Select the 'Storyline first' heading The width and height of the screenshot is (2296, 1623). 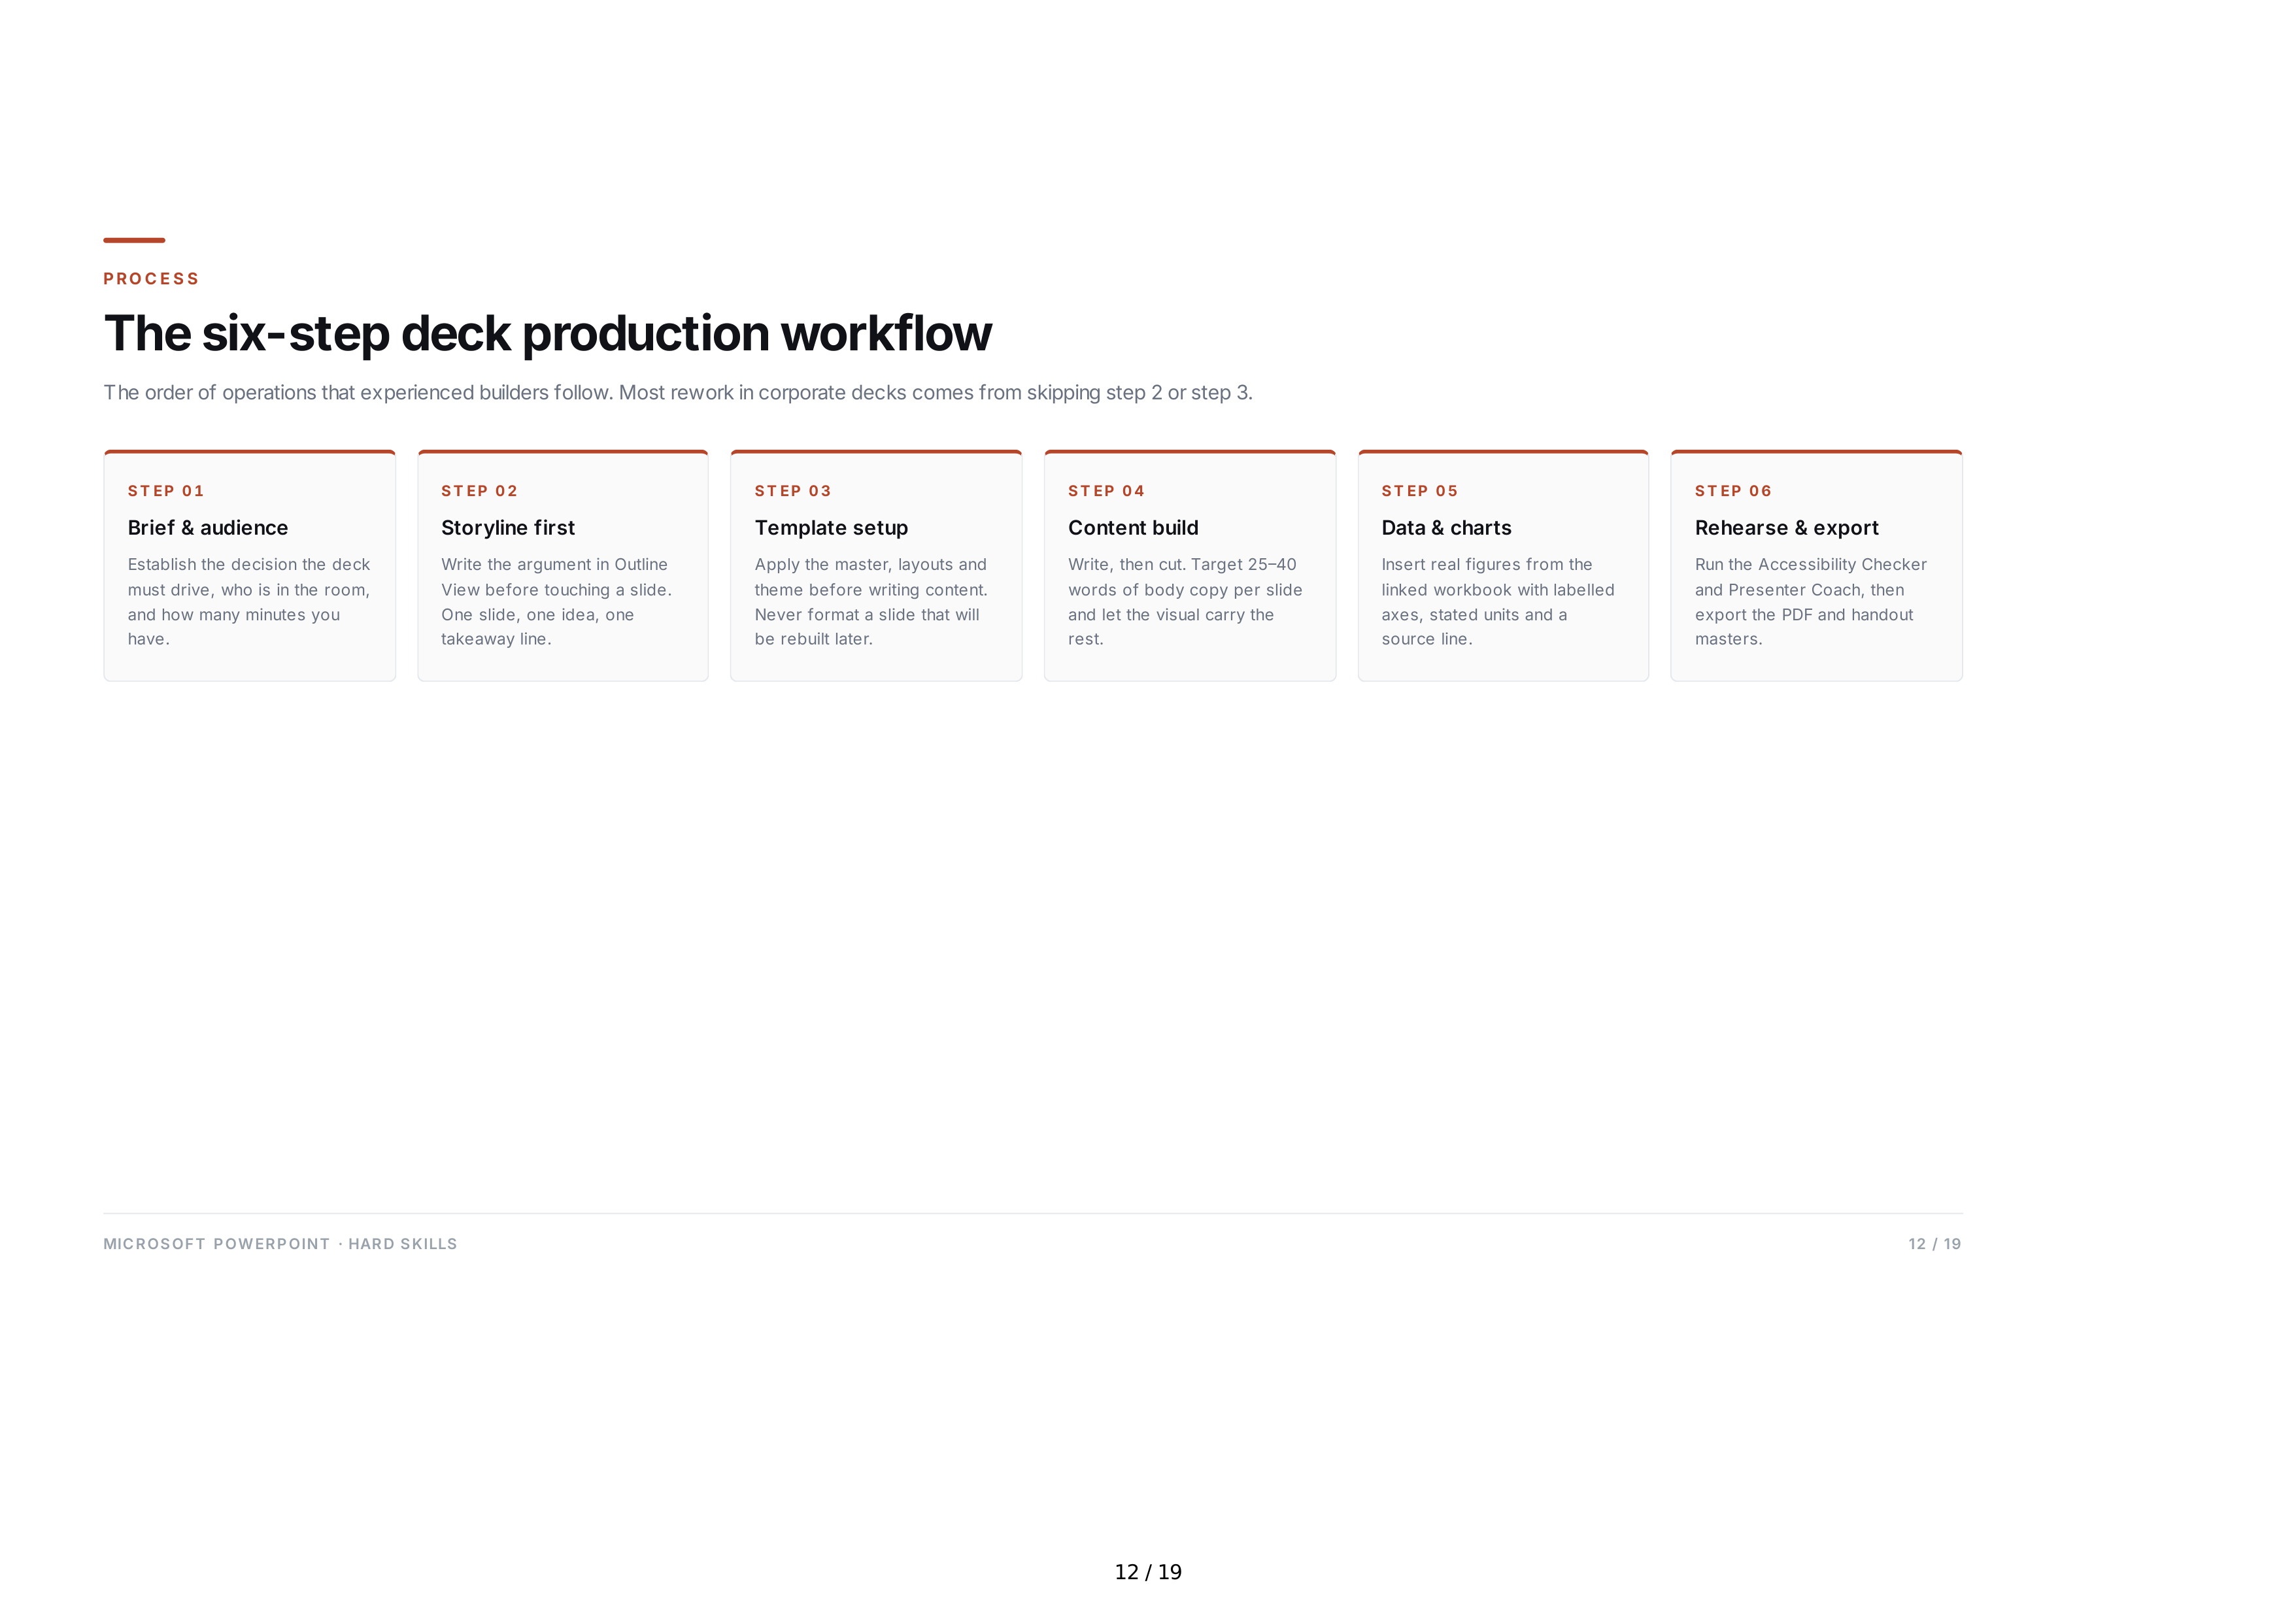click(508, 528)
